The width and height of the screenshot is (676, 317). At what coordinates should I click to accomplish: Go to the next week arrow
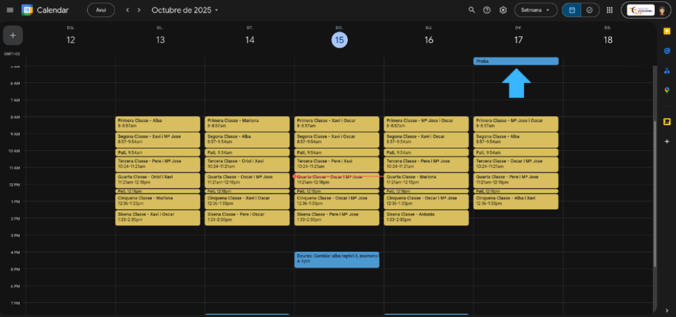coord(139,10)
